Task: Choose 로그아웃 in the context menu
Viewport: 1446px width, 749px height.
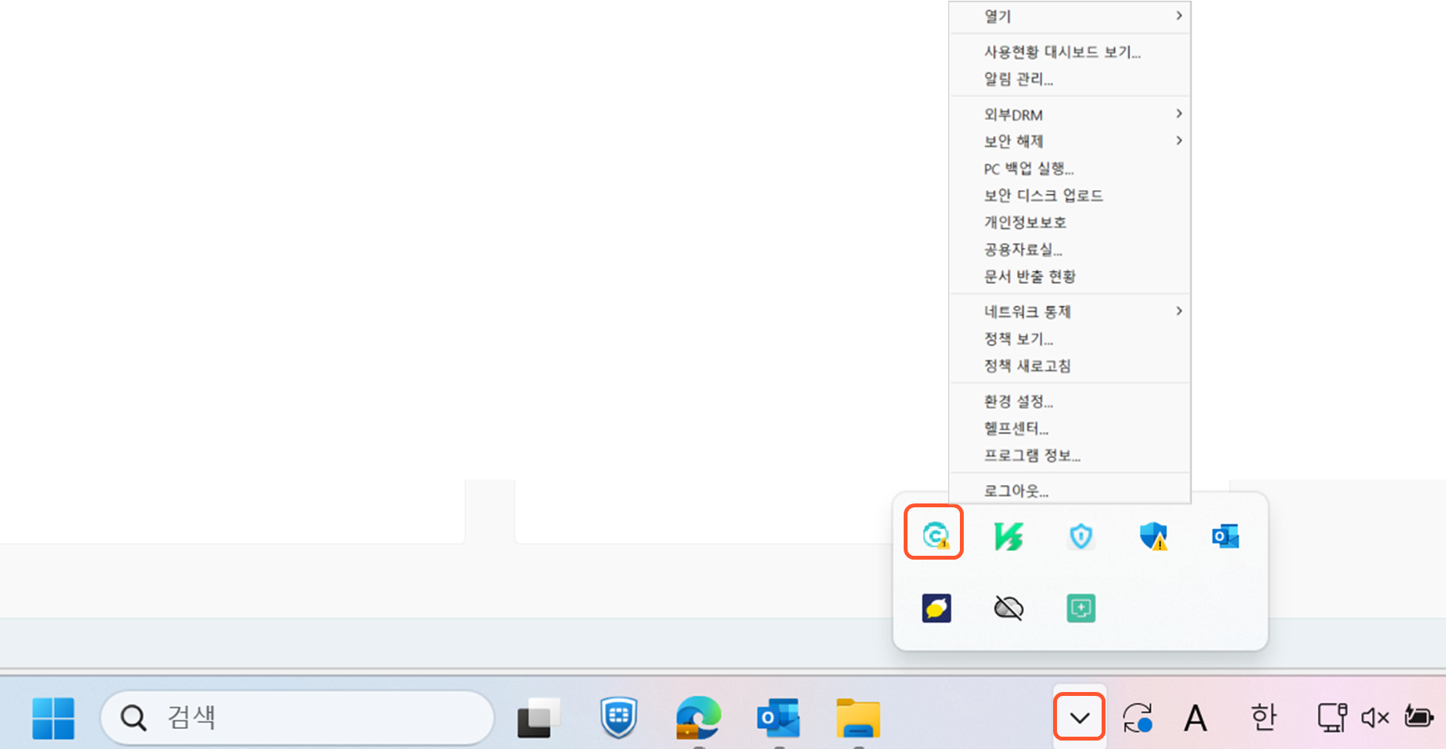Action: click(x=1016, y=490)
